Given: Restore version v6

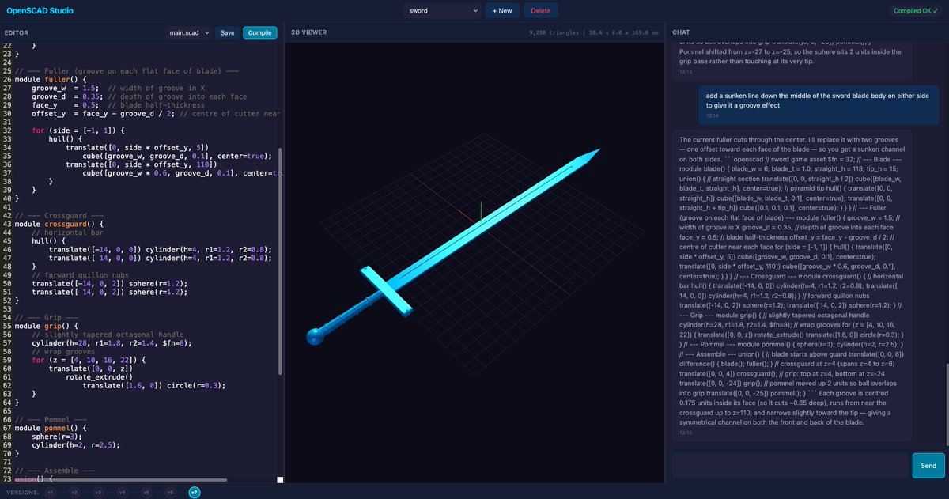Looking at the screenshot, I should click(x=170, y=492).
